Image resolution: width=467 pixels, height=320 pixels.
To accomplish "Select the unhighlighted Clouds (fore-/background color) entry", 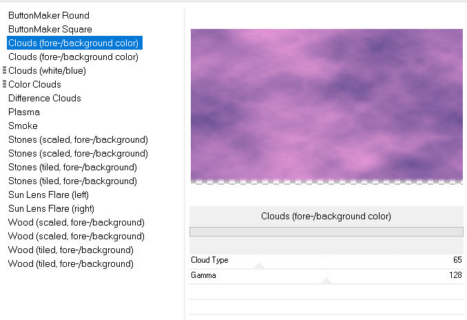I will [73, 57].
